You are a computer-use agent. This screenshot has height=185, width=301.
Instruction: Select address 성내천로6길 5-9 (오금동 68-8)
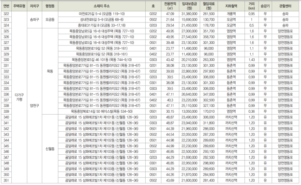102,19
